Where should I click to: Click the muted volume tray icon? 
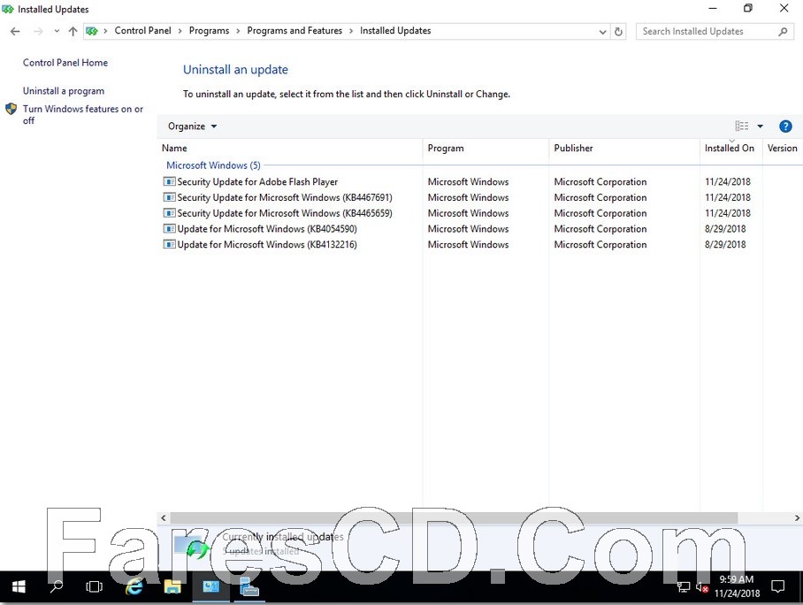[x=702, y=587]
